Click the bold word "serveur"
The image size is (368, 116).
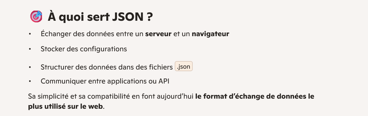click(158, 34)
